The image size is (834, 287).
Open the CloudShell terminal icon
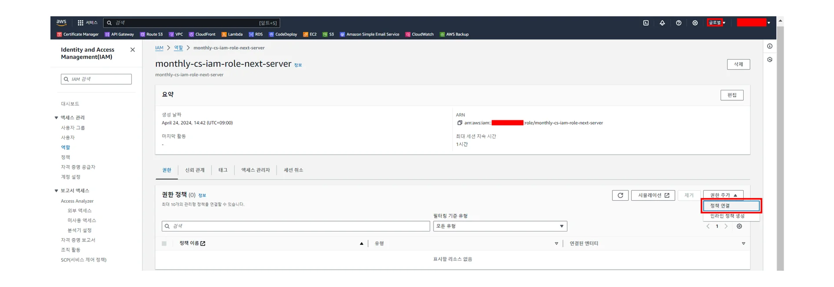(645, 23)
